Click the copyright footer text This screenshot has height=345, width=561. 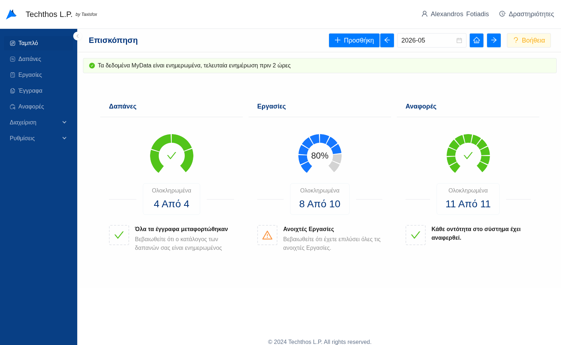coord(320,342)
